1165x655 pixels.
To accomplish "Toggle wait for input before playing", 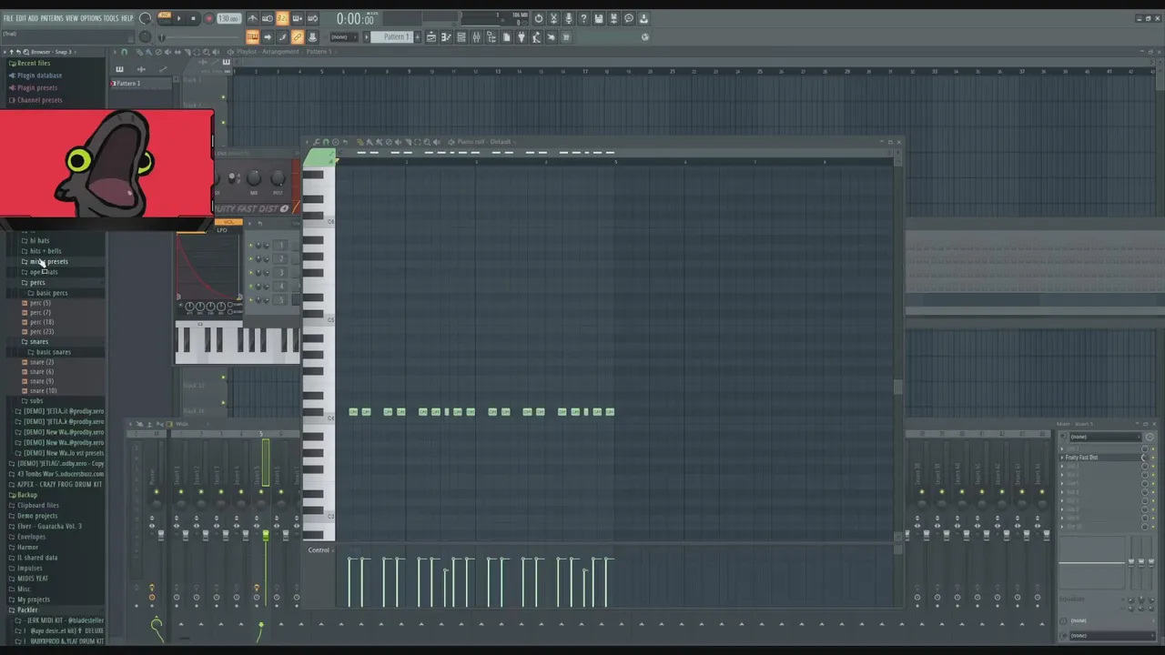I will pyautogui.click(x=268, y=18).
